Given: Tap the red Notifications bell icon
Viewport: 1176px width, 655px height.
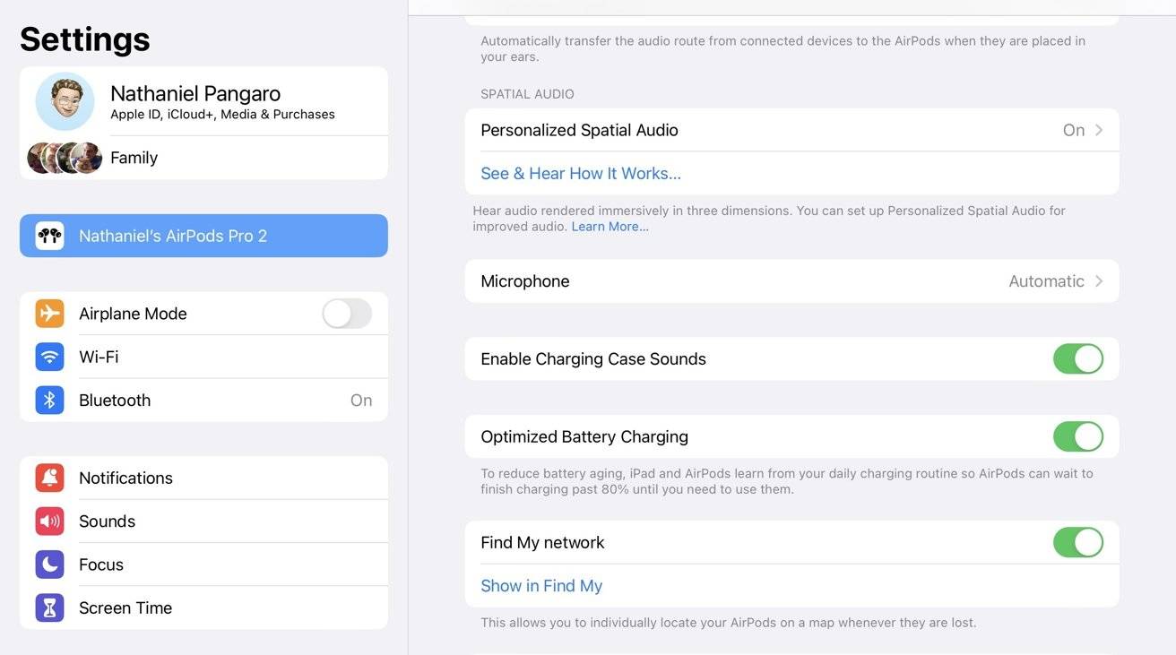Looking at the screenshot, I should pyautogui.click(x=49, y=478).
